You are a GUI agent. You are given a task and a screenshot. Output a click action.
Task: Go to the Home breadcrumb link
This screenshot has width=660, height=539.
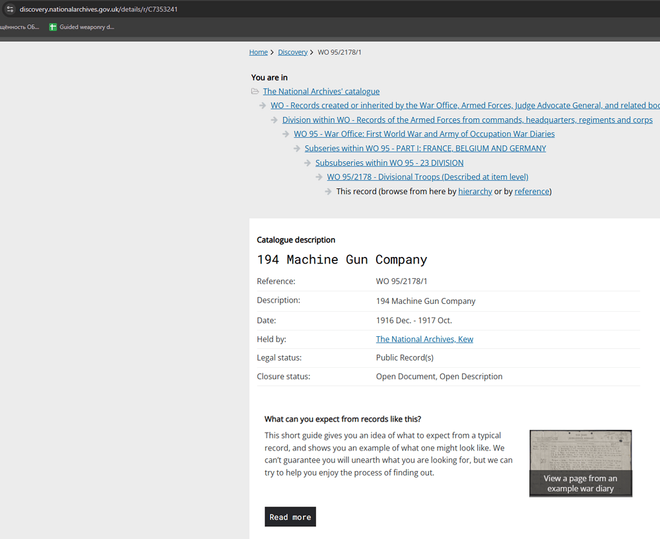258,52
